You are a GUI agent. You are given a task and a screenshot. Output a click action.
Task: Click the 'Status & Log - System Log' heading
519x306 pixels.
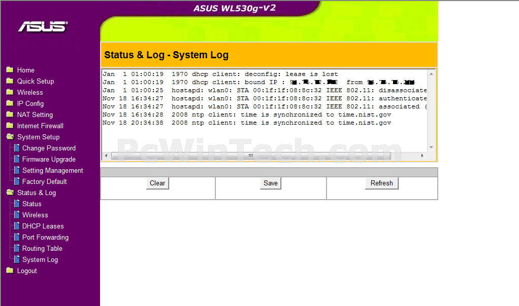pos(166,55)
